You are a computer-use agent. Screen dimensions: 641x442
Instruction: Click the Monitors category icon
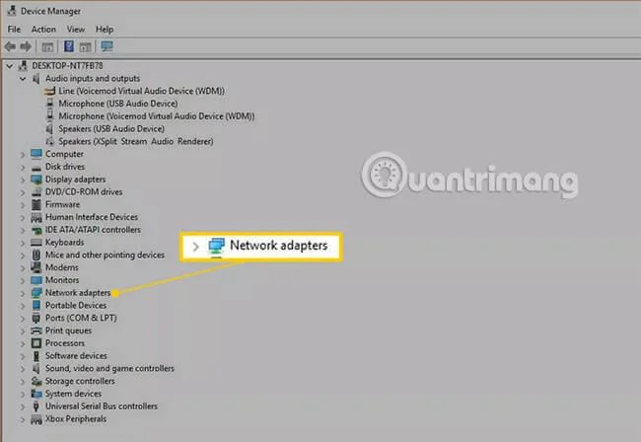coord(36,280)
